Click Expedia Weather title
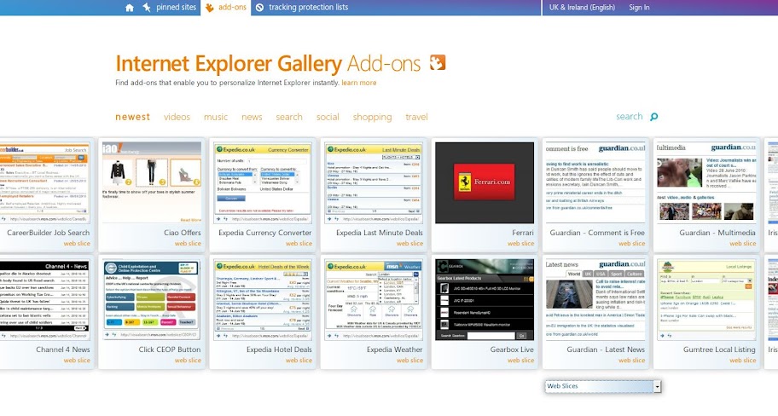Screen dimensions: 778x416 click(394, 350)
